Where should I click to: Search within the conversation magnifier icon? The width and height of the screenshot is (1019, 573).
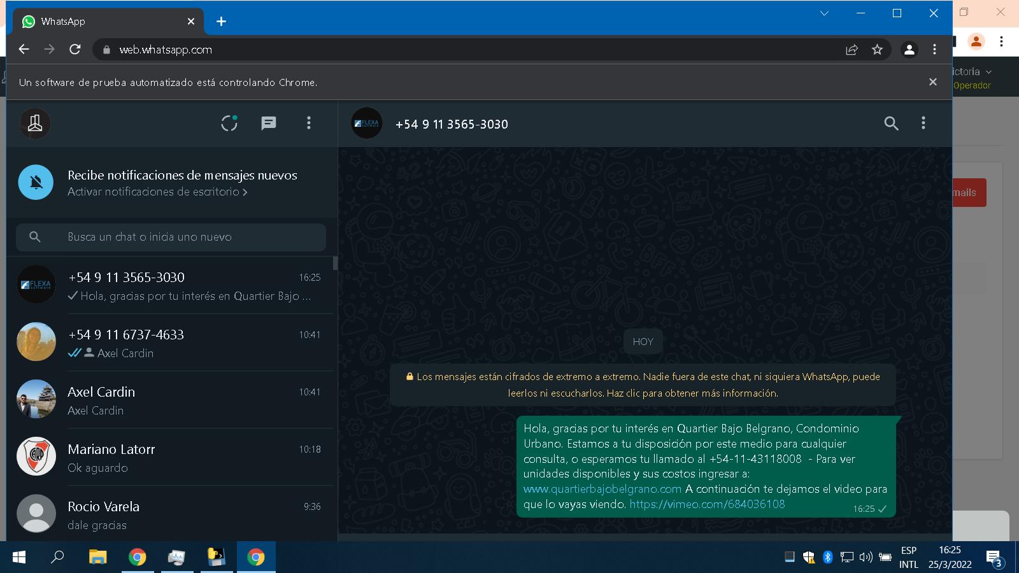click(891, 124)
